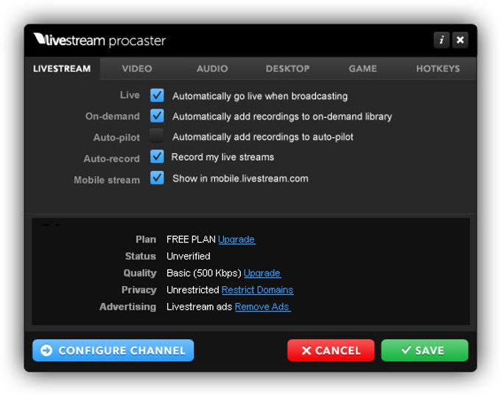
Task: Click the green SAVE button
Action: click(x=424, y=350)
